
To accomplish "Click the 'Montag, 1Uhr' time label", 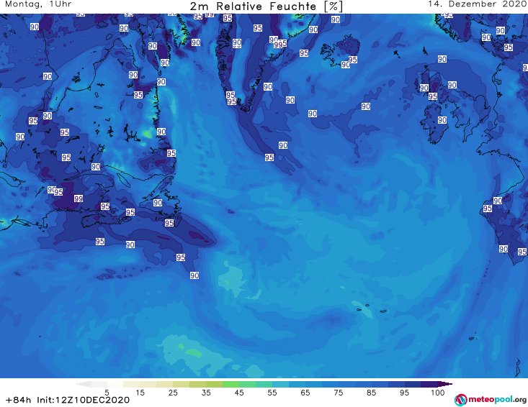I will pos(37,4).
